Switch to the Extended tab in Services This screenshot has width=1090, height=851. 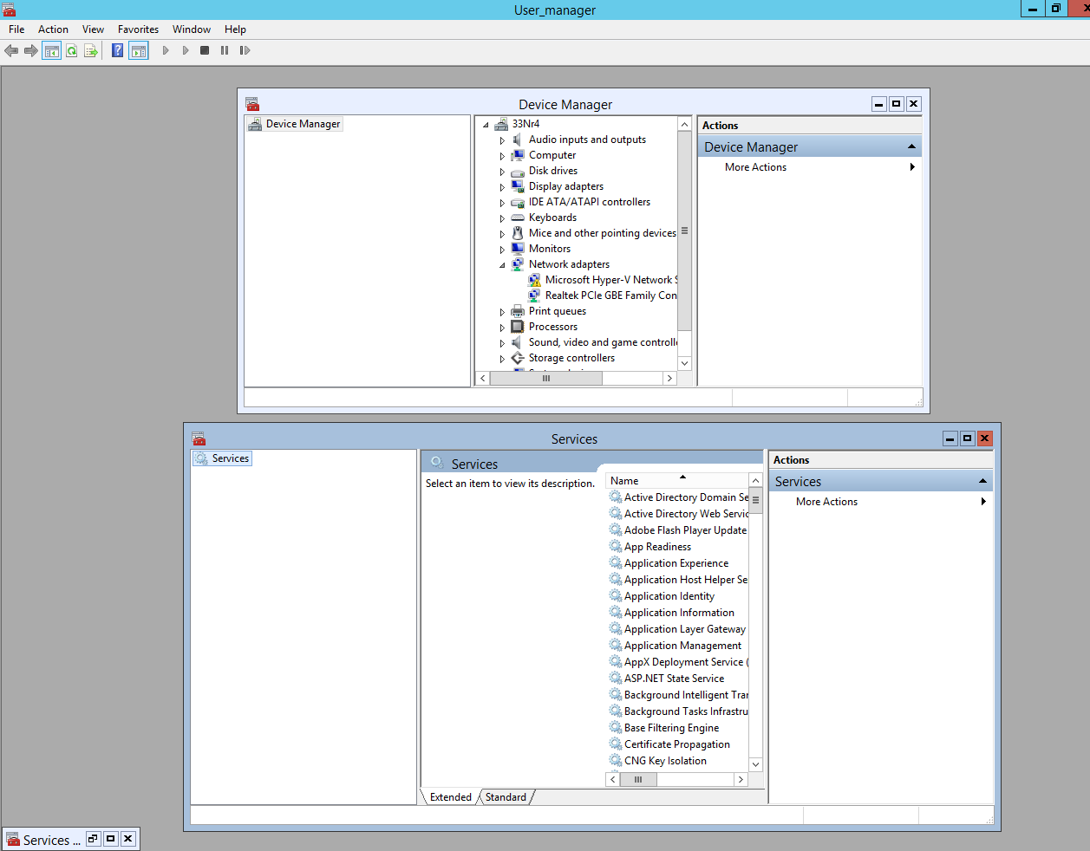tap(450, 797)
